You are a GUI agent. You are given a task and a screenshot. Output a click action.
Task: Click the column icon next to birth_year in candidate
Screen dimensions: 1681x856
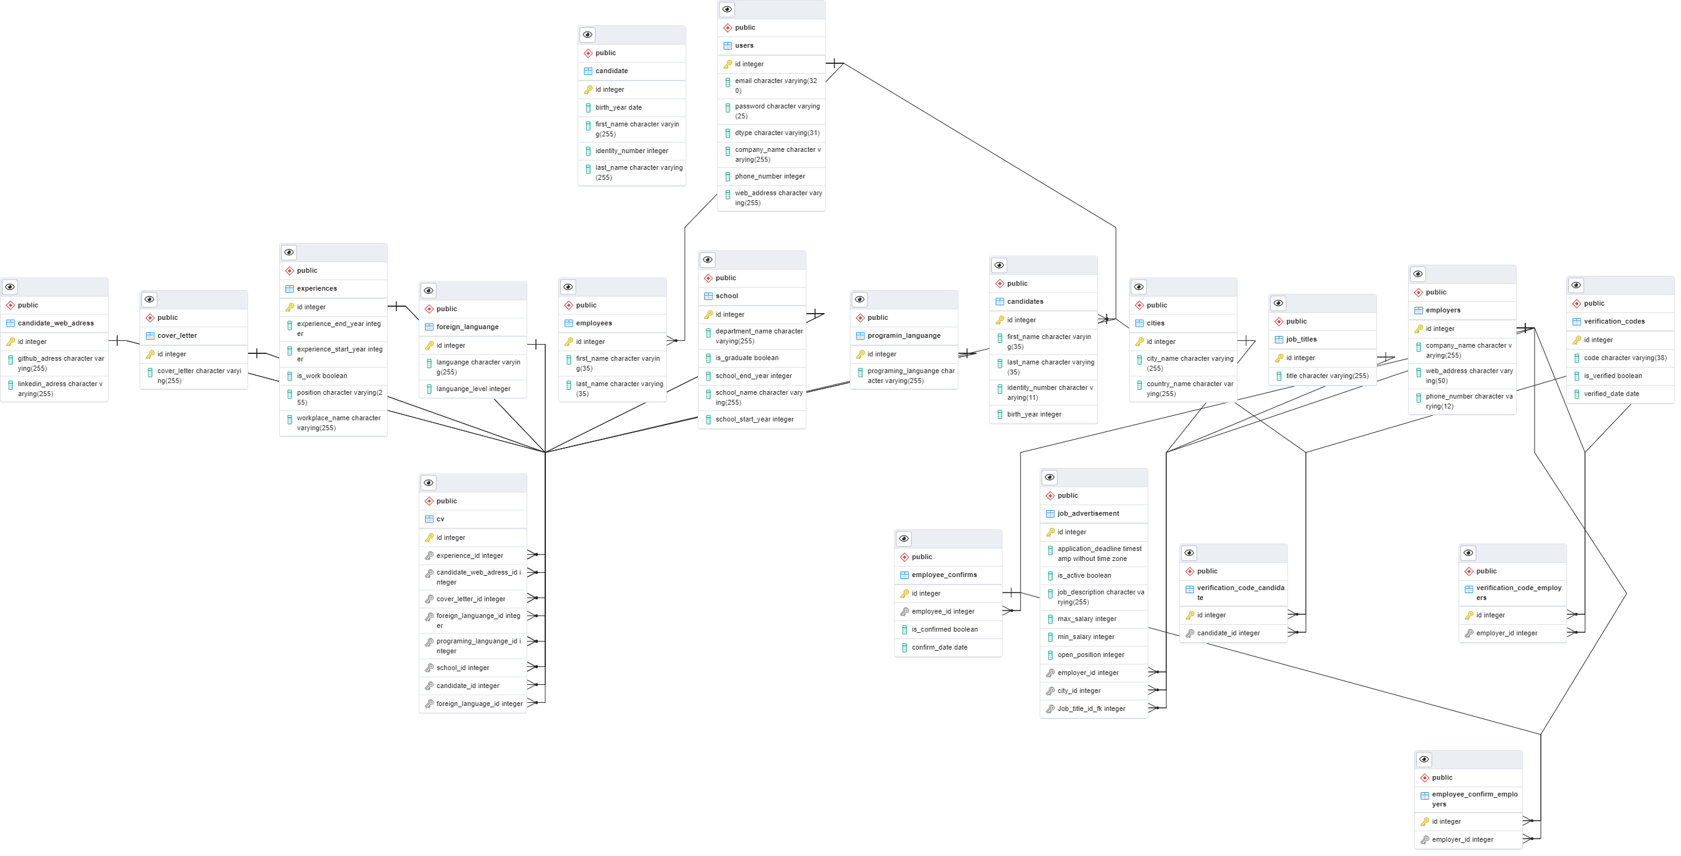587,107
